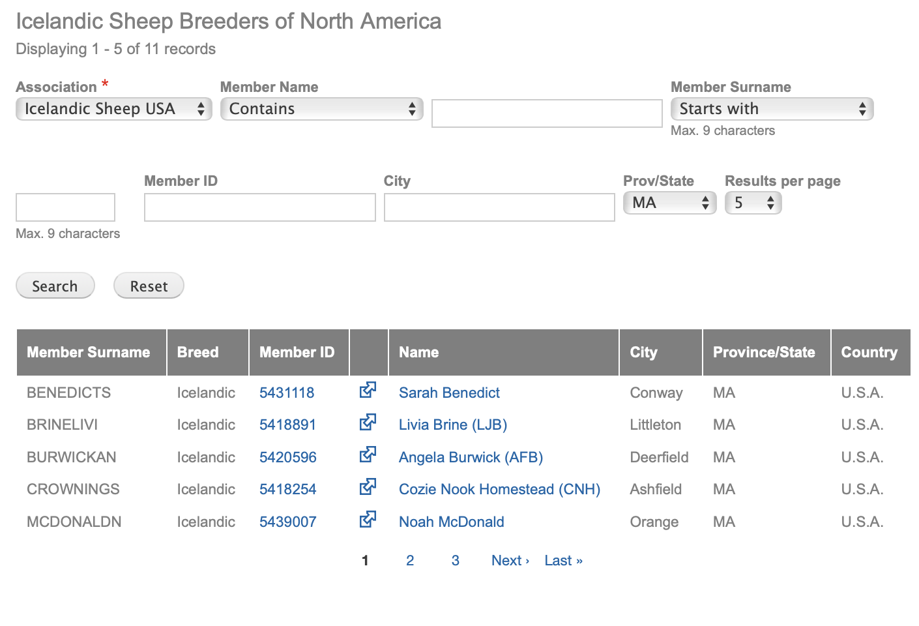Open member ID 5439007 link

pos(288,522)
